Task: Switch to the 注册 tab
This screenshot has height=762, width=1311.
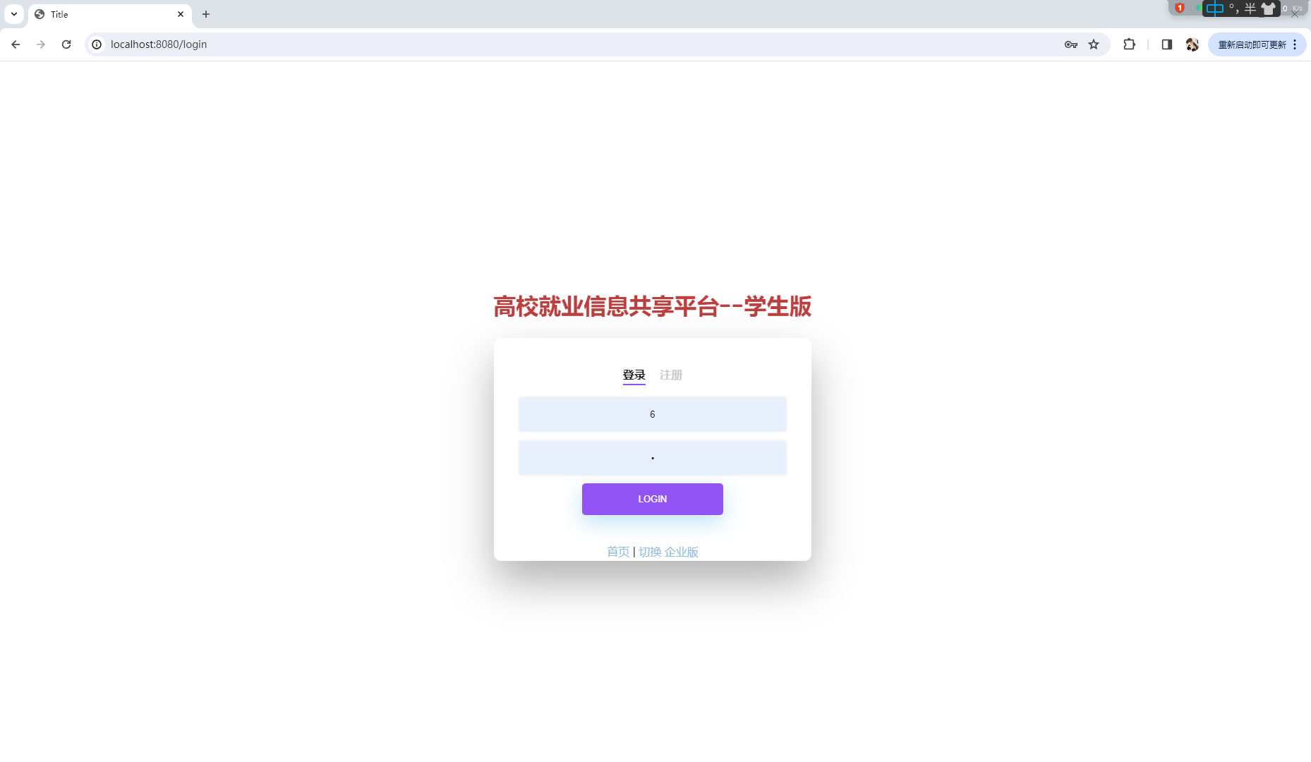Action: (671, 375)
